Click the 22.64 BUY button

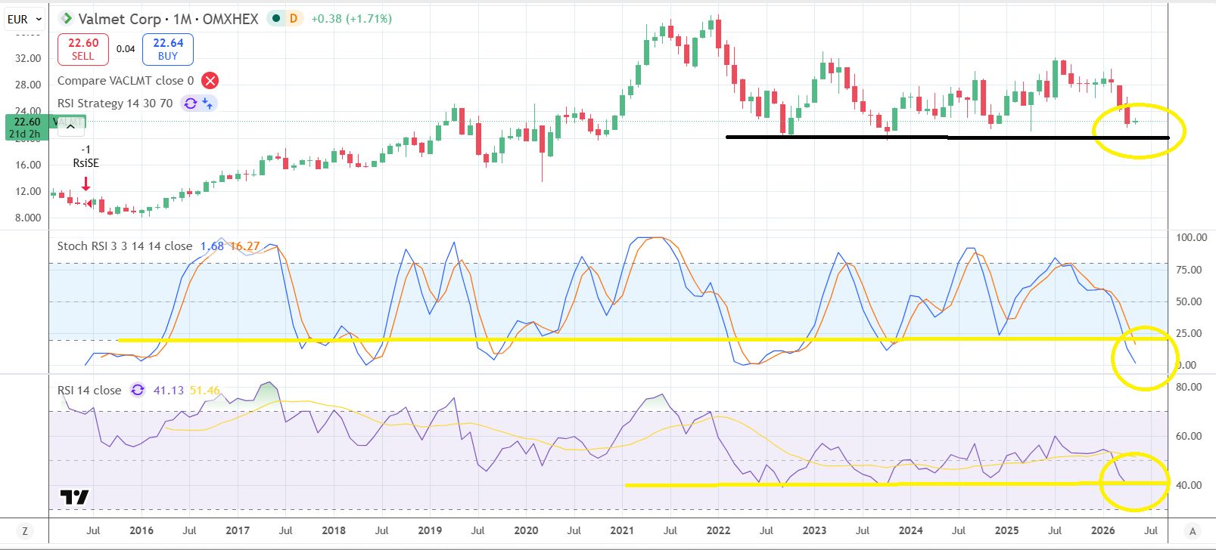(x=168, y=49)
